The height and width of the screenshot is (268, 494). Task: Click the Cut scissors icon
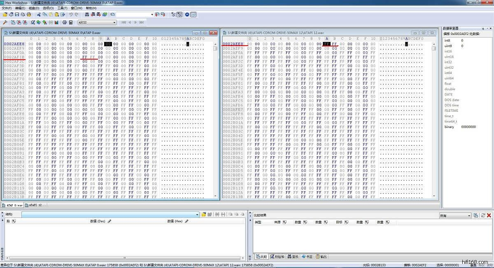[x=39, y=14]
